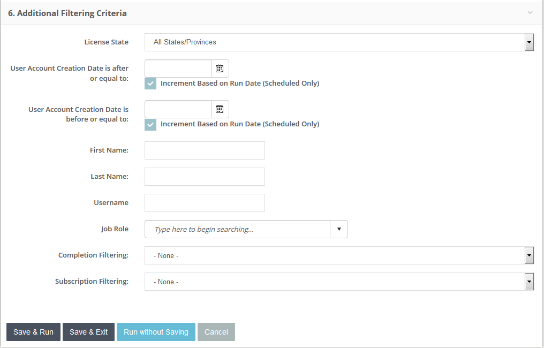Open the License State dropdown
This screenshot has width=544, height=348.
coord(339,42)
